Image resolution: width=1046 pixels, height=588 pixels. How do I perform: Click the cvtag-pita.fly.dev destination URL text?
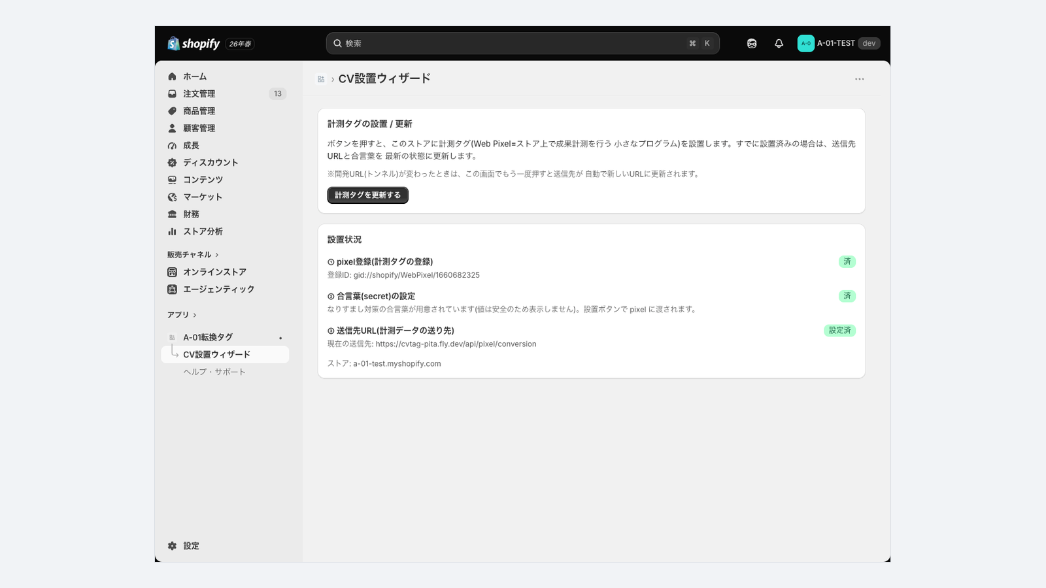(x=456, y=344)
